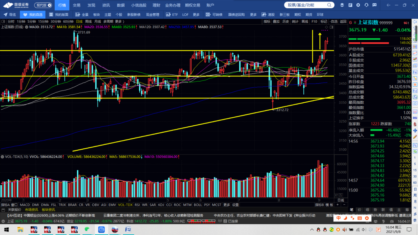Select the RSI indicator tab
Viewport: 418px width, 235px height.
137,205
